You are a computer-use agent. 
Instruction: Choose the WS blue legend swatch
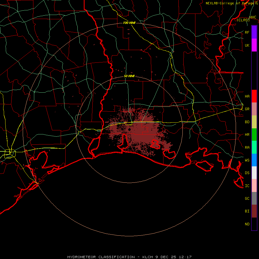click(254, 160)
